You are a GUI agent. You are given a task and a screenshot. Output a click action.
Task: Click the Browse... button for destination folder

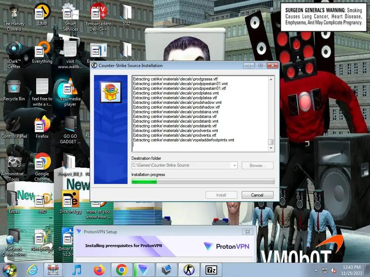click(x=257, y=165)
